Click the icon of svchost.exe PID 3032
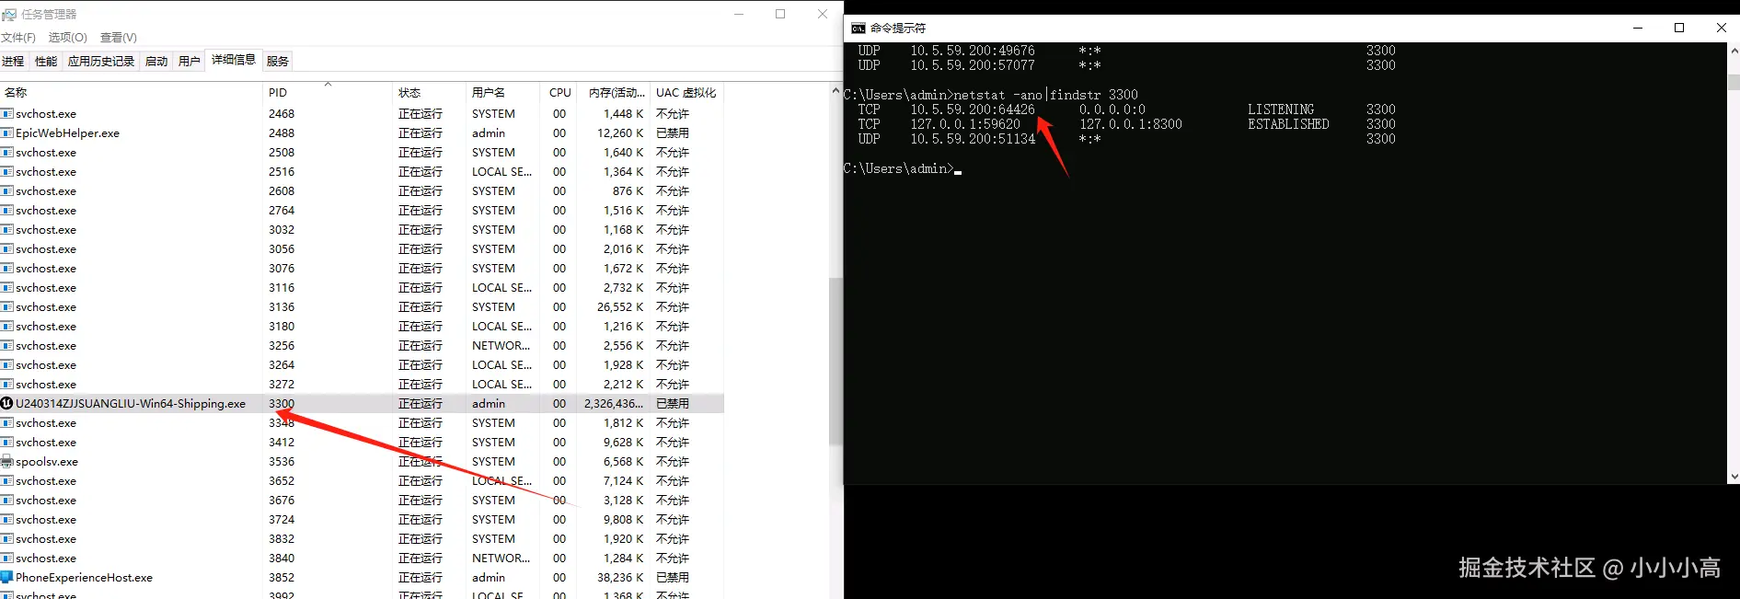The image size is (1740, 599). point(7,230)
